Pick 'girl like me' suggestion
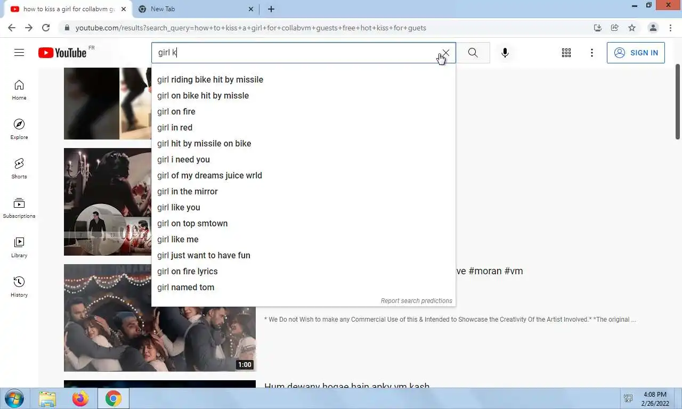This screenshot has width=682, height=409. pos(304,239)
